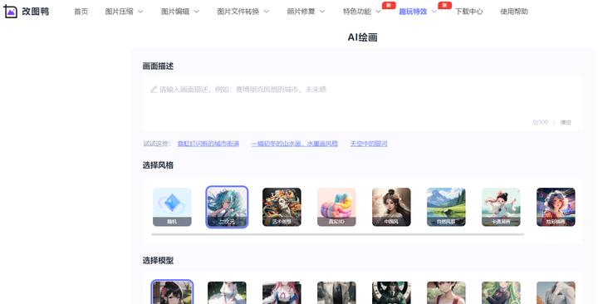The width and height of the screenshot is (598, 304).
Task: Pick the 卡通漫画 style thumbnail
Action: point(501,207)
